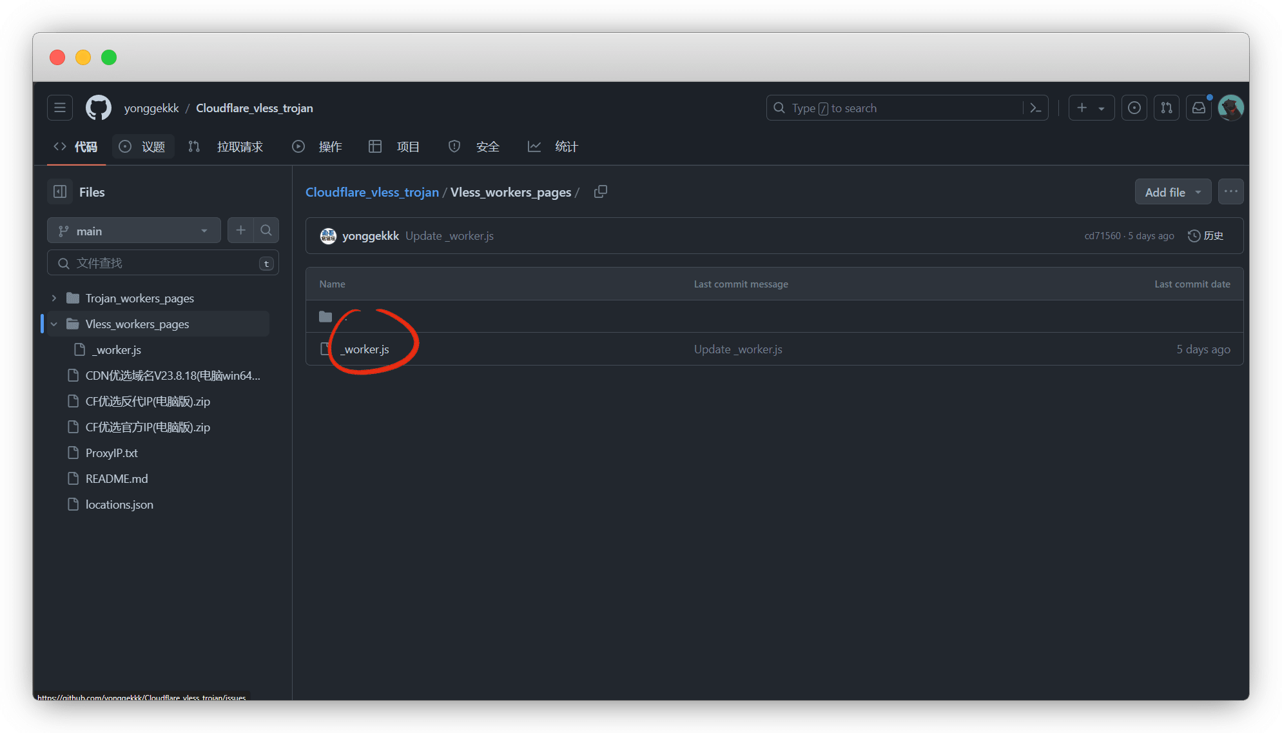
Task: Expand the Trojan_workers_pages folder chevron
Action: coord(54,298)
